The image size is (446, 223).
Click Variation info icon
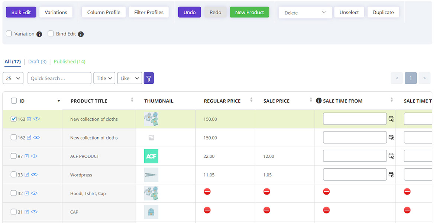(x=39, y=34)
